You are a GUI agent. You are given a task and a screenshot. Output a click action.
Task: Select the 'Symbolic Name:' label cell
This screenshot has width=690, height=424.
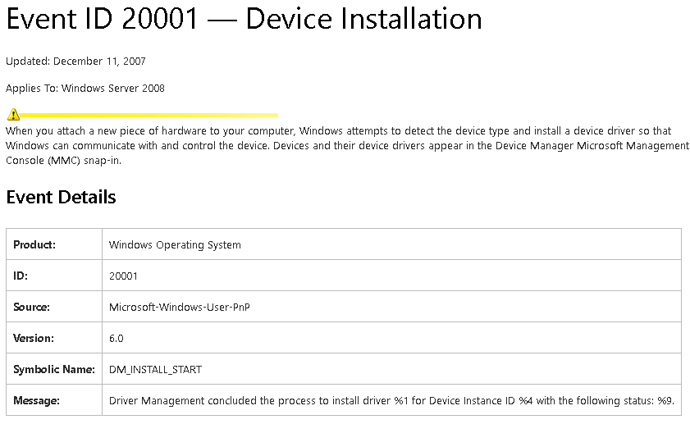[54, 369]
